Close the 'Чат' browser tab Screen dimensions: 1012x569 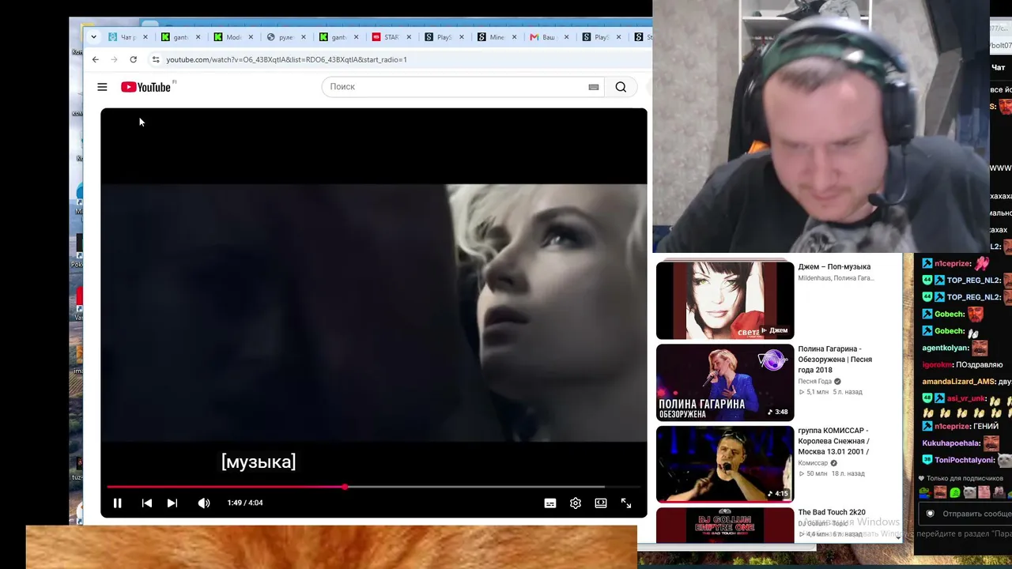pos(145,37)
